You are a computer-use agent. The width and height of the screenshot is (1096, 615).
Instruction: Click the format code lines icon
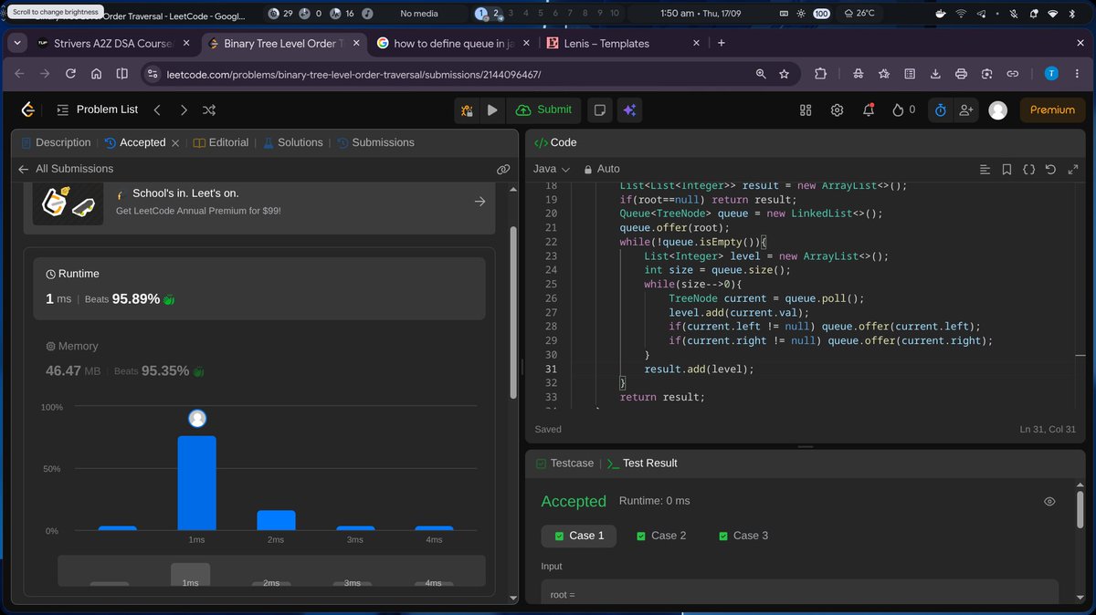(x=985, y=170)
